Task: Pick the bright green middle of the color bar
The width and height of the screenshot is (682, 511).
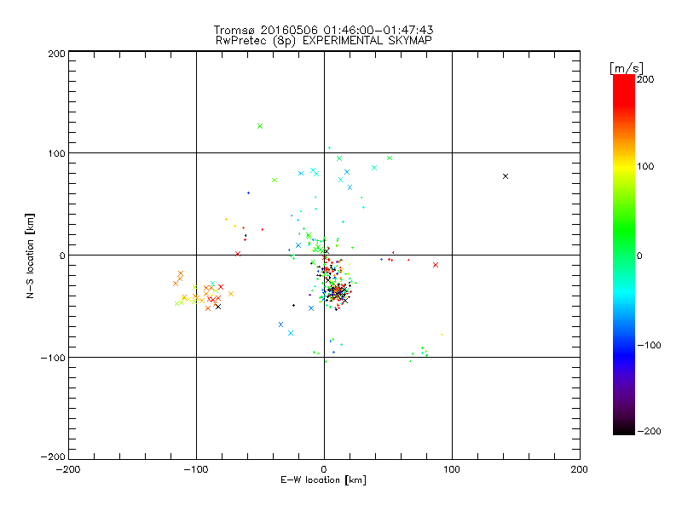Action: pyautogui.click(x=624, y=230)
